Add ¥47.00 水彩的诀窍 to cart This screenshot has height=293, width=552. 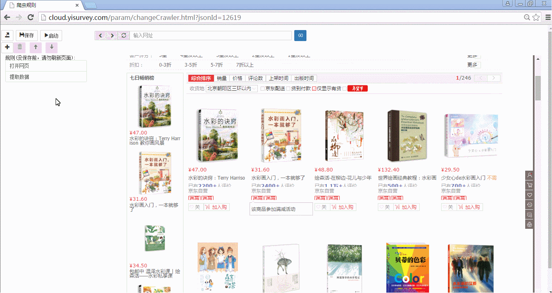click(216, 207)
